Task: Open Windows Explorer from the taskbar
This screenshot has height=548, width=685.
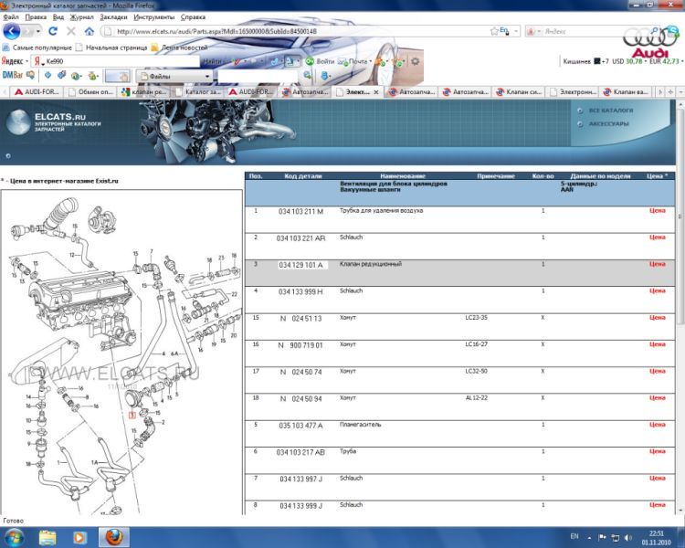Action: pos(47,537)
